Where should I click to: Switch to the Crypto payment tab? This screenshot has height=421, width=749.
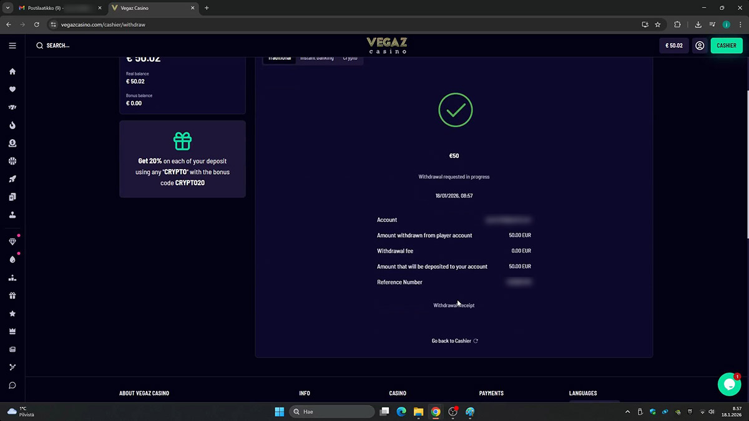pos(350,58)
